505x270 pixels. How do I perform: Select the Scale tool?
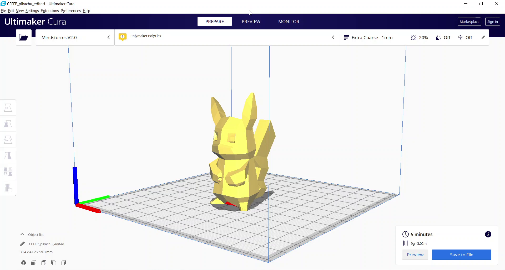[x=8, y=123]
